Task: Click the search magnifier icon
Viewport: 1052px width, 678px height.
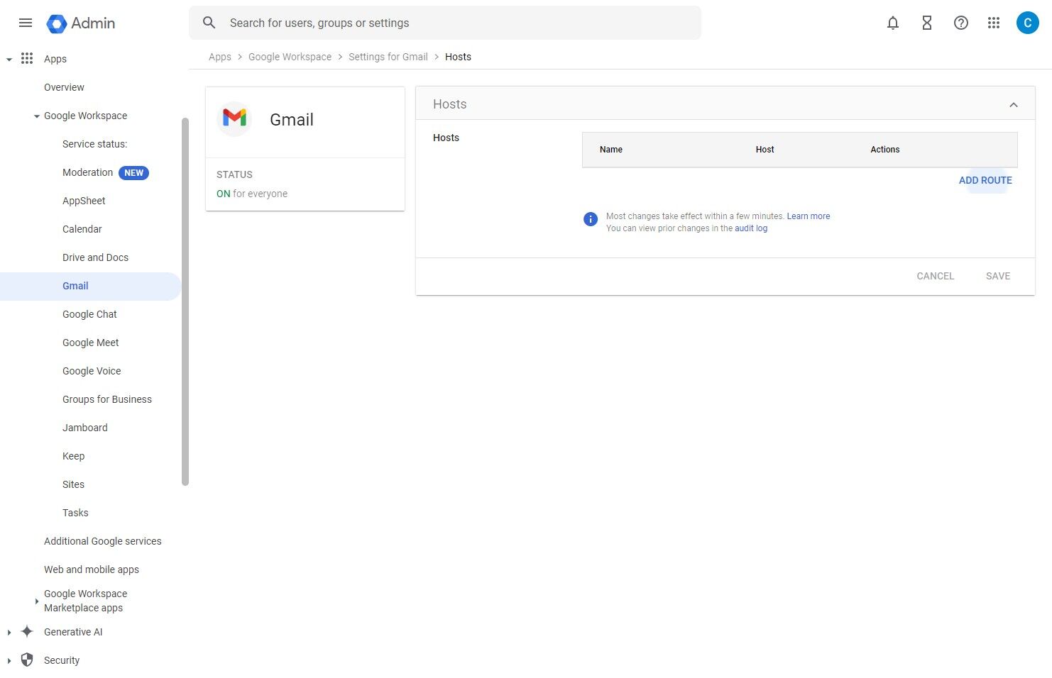Action: [x=209, y=23]
